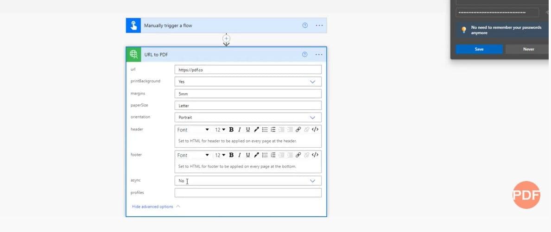Toggle bold in footer editor toolbar
This screenshot has height=232, width=551.
tap(231, 155)
